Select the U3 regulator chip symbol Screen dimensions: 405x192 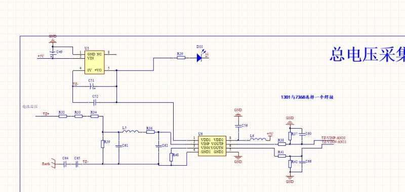click(95, 62)
